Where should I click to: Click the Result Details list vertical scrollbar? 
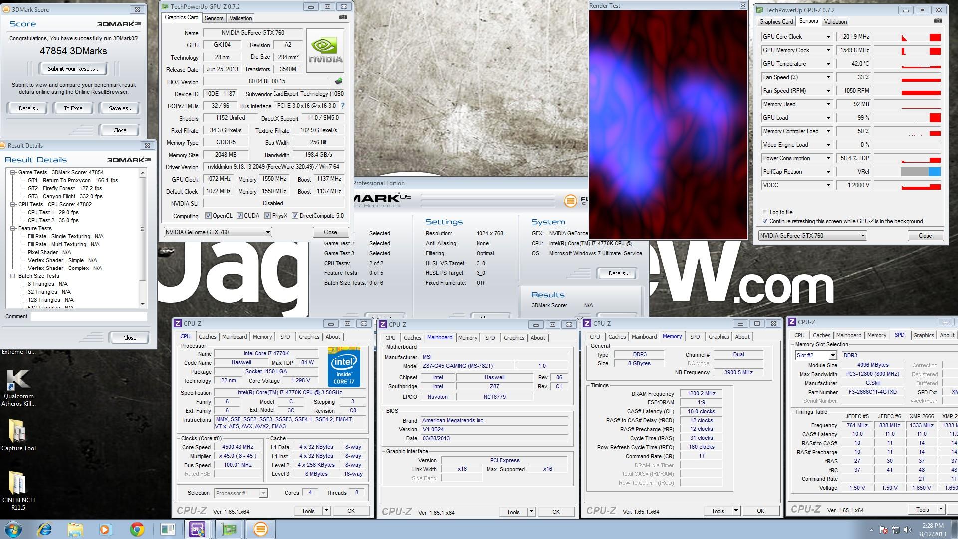tap(143, 238)
